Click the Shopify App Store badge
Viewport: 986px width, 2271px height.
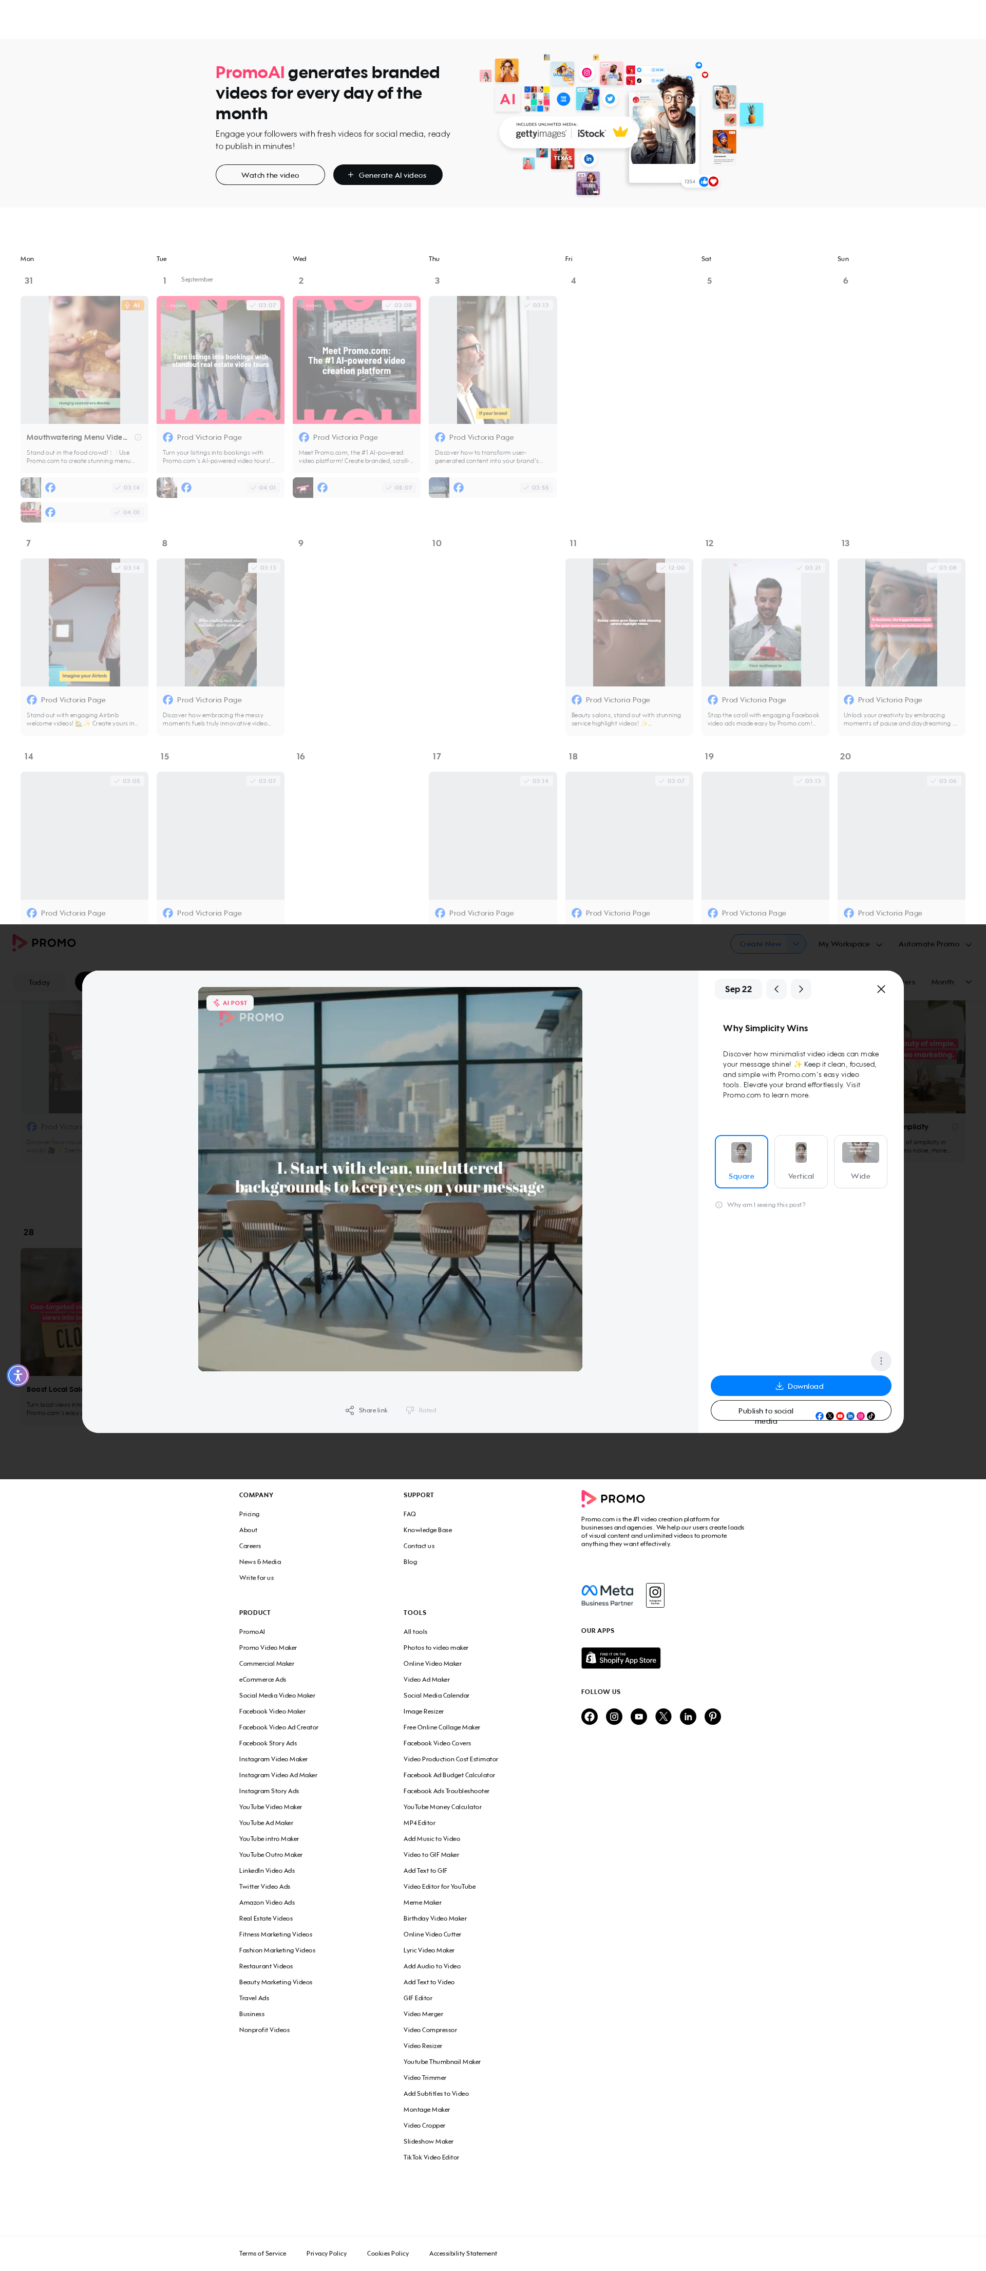(620, 1658)
